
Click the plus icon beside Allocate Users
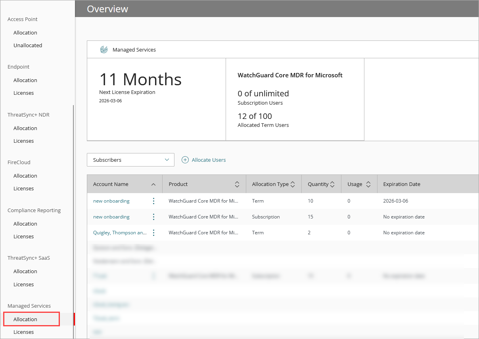click(x=185, y=160)
